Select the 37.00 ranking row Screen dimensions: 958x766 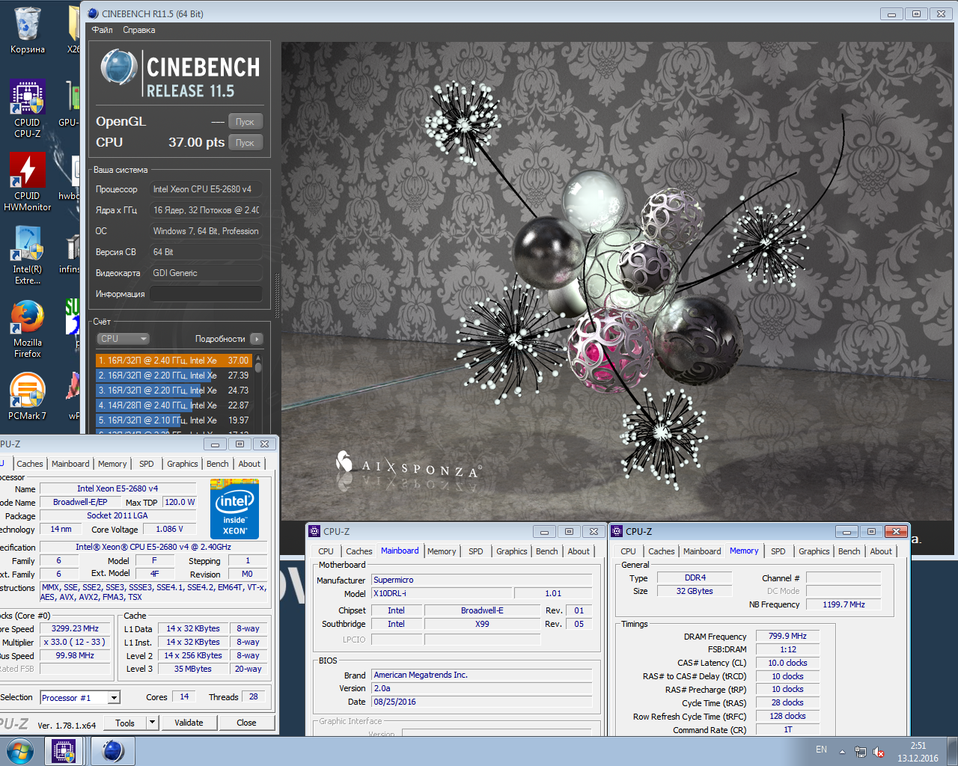(174, 361)
